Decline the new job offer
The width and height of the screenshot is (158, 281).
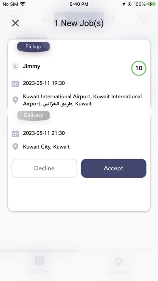[x=44, y=168]
